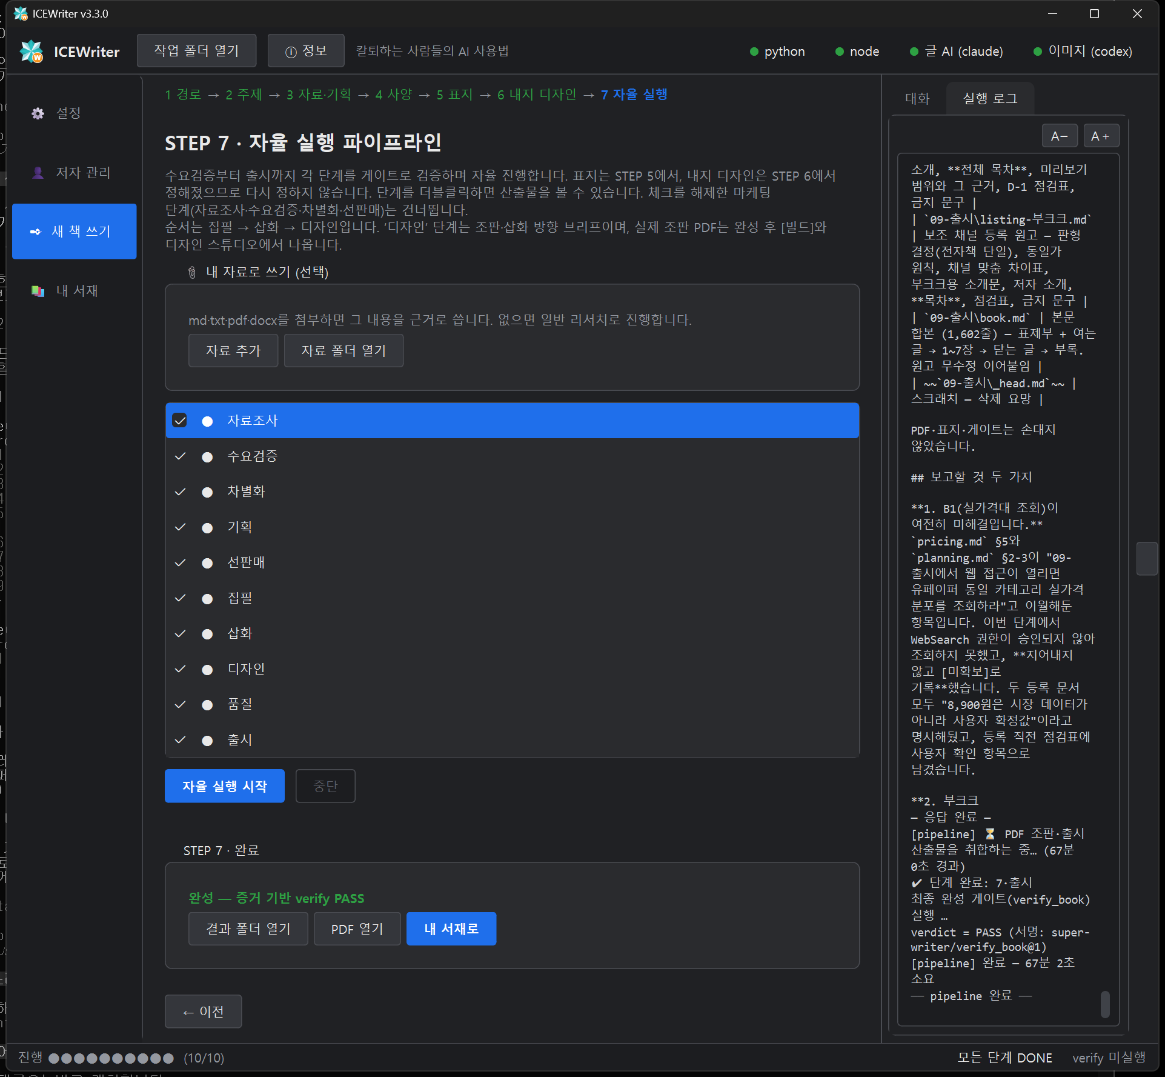Viewport: 1165px width, 1077px height.
Task: Go to step 1 경로 in breadcrumb
Action: (183, 95)
